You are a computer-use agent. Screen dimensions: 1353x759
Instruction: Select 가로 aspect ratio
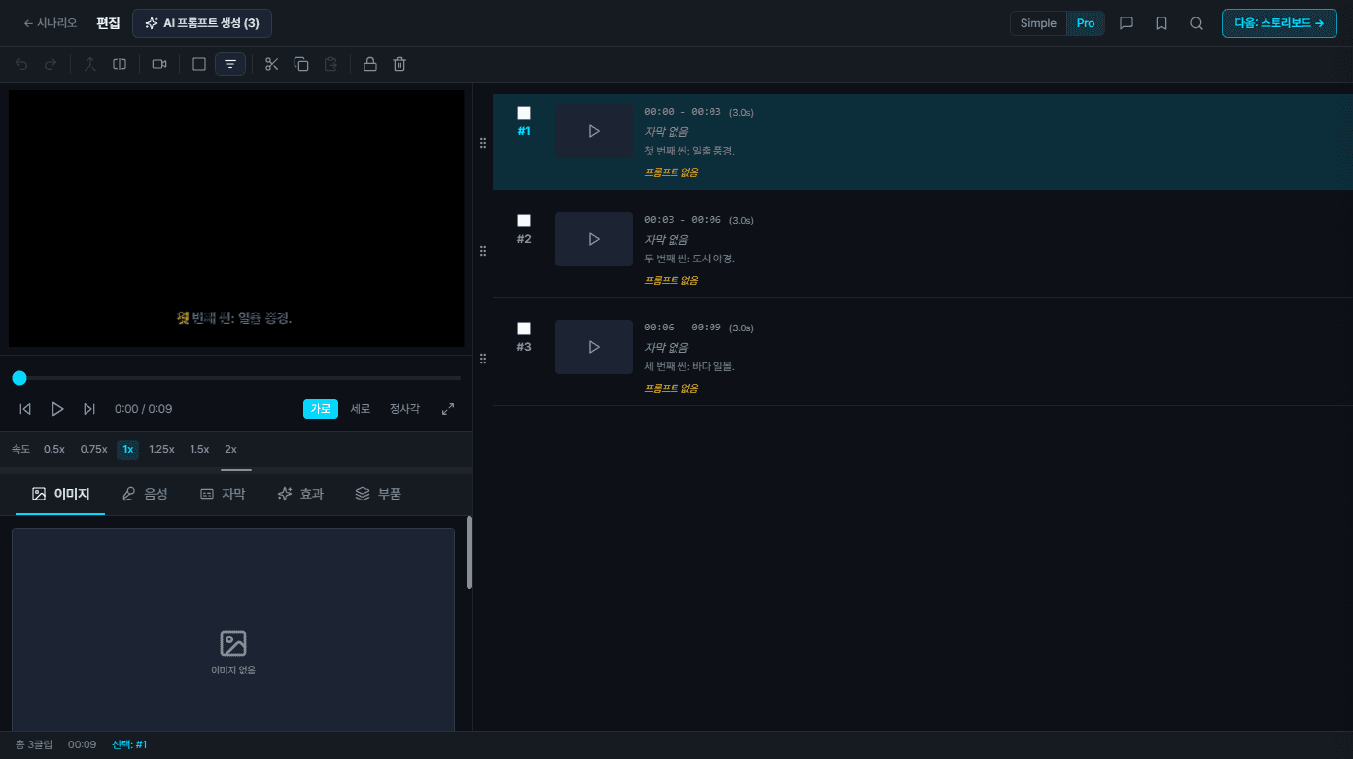click(x=321, y=409)
